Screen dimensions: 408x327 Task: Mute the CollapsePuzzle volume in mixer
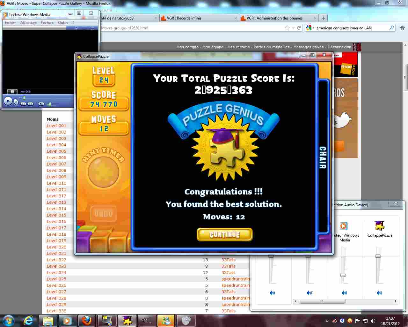click(x=379, y=293)
